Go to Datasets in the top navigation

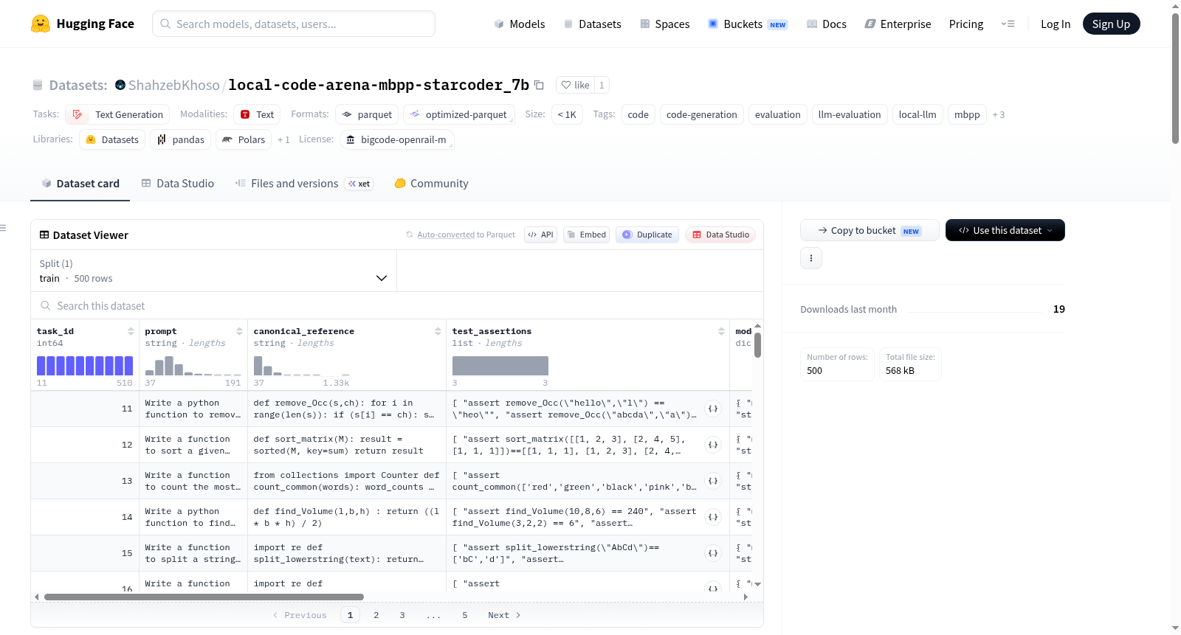click(x=593, y=24)
